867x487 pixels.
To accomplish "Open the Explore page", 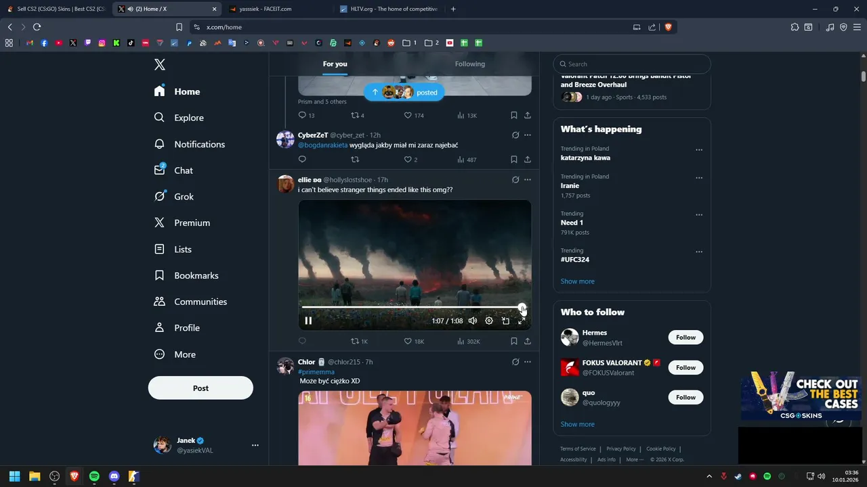I will (179, 118).
